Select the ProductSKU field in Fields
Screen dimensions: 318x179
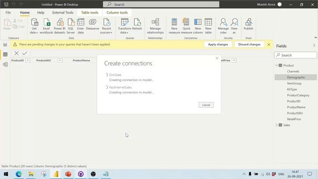coord(295,113)
